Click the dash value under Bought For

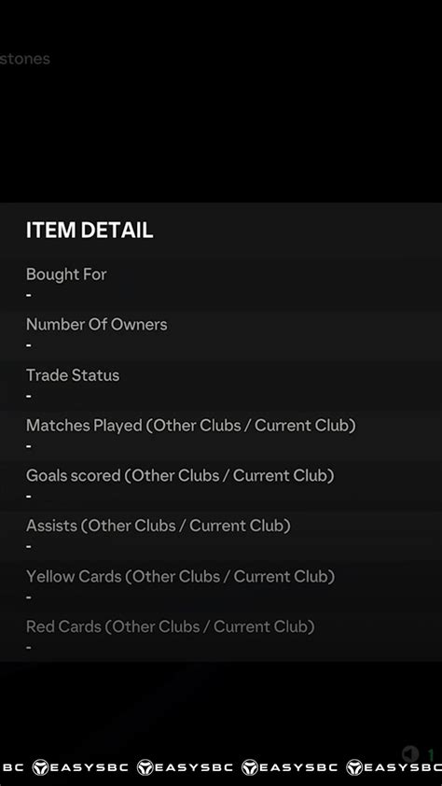click(29, 295)
